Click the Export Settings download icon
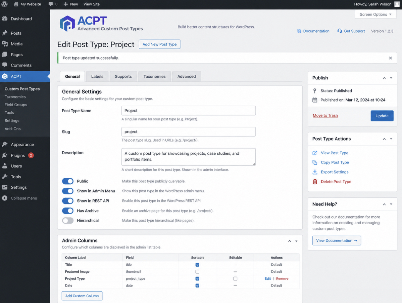This screenshot has width=402, height=303. [315, 172]
